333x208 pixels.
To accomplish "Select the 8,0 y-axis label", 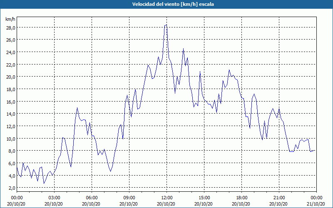I will (11, 151).
